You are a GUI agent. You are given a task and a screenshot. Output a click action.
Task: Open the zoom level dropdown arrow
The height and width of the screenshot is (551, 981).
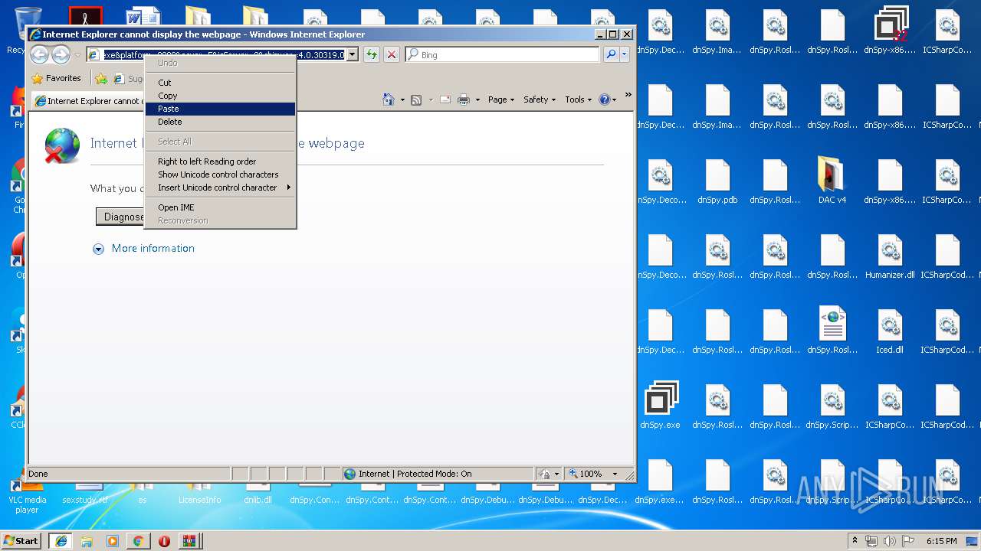(615, 474)
